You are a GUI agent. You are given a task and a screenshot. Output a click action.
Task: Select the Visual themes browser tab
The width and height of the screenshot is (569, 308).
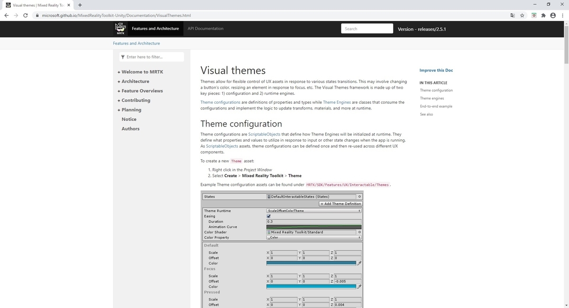click(x=38, y=5)
